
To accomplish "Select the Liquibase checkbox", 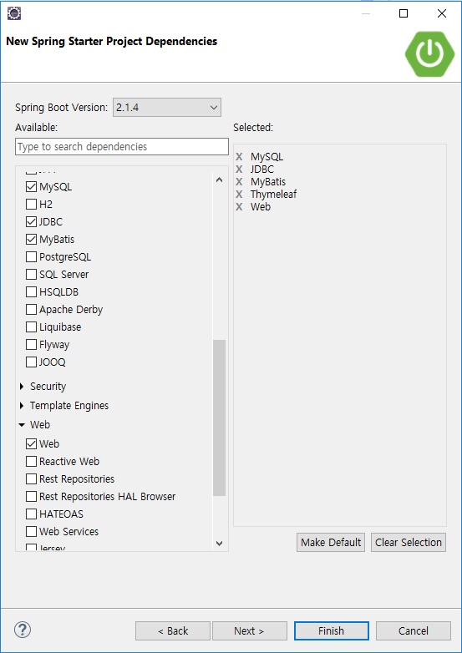I will point(31,326).
